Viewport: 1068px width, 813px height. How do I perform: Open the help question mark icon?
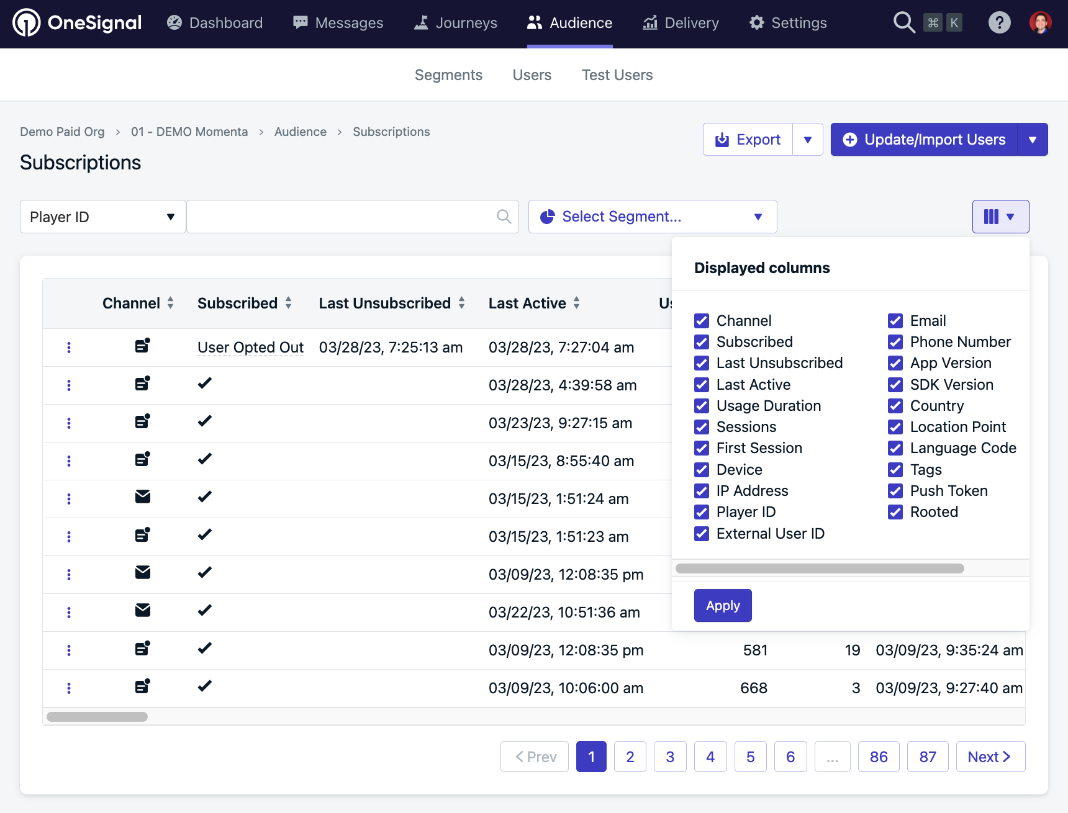999,23
